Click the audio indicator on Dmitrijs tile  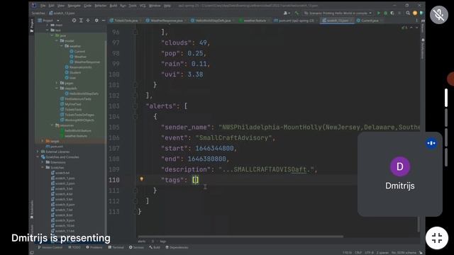coord(431,143)
